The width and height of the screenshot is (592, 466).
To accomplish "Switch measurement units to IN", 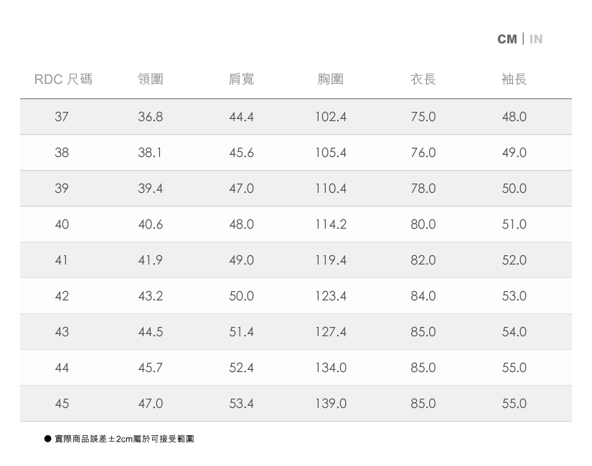I will click(536, 39).
